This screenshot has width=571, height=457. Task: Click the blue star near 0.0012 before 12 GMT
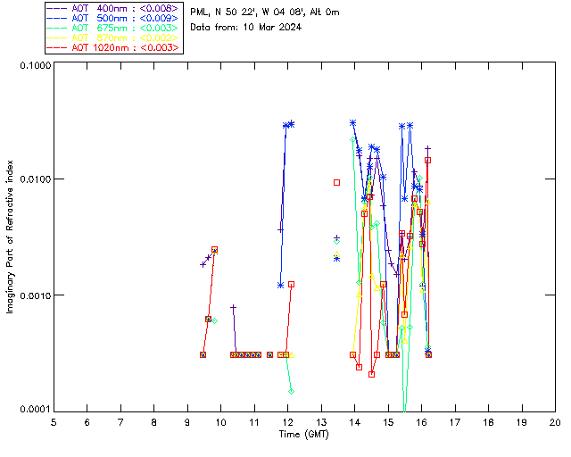click(280, 286)
